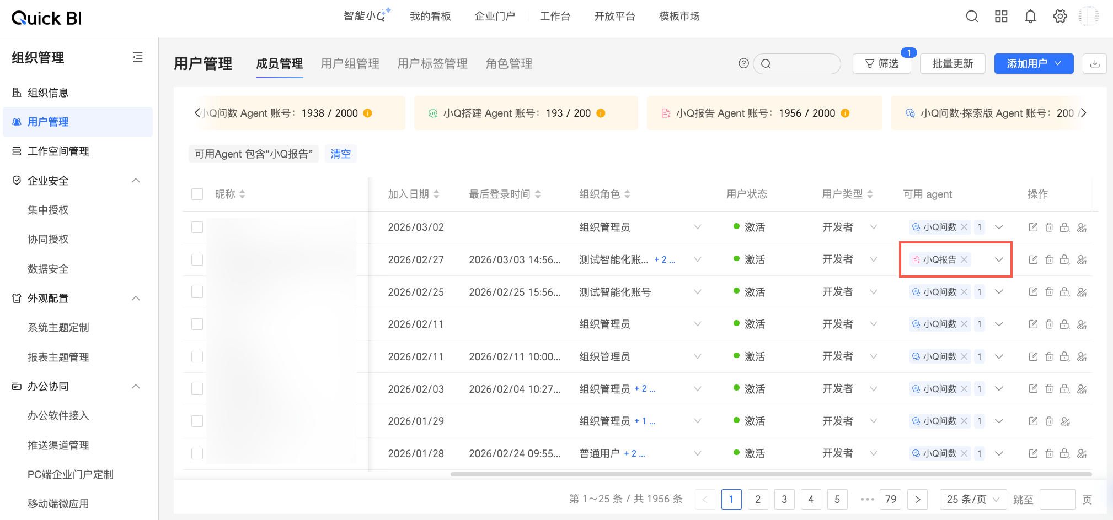Open the apps grid icon

(x=1000, y=17)
